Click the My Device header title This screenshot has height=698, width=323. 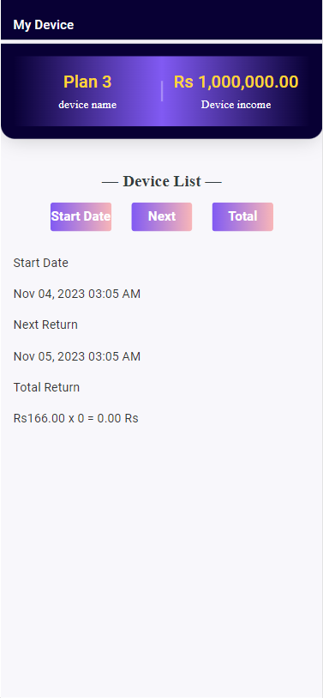pos(44,25)
